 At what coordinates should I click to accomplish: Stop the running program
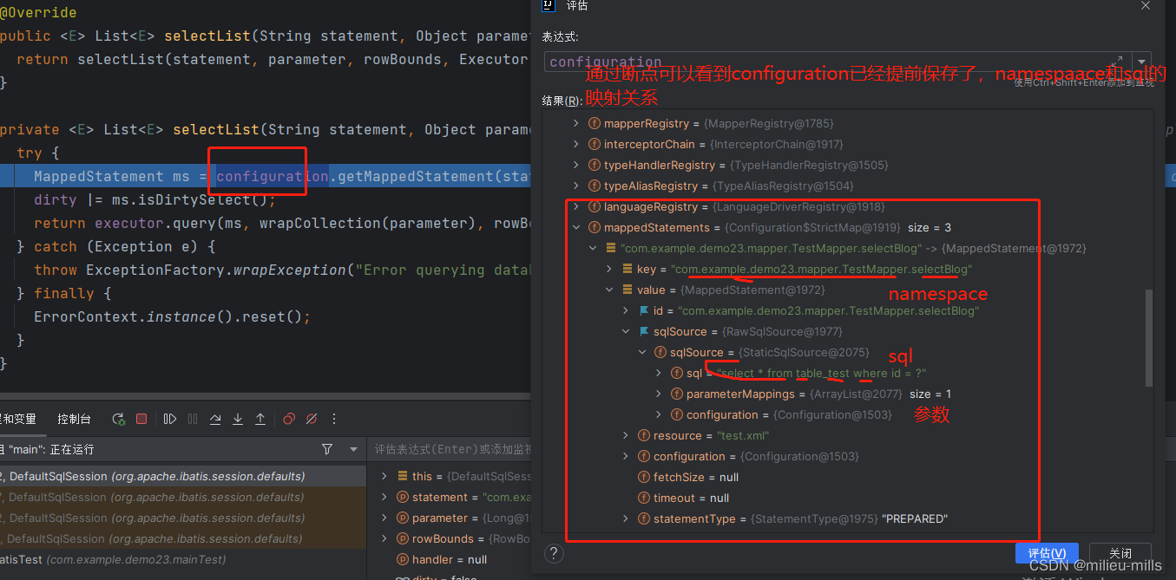click(141, 419)
